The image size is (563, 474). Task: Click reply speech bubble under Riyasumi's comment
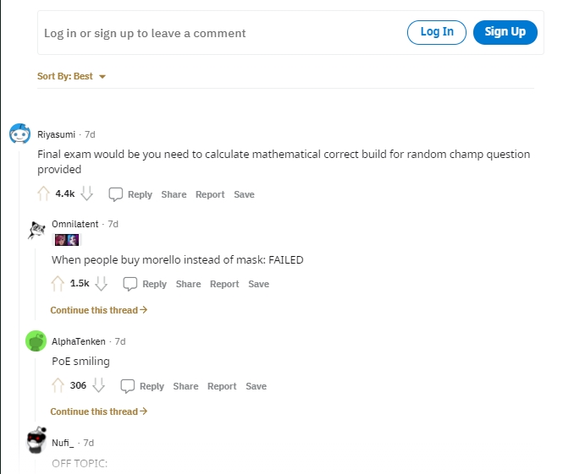[116, 194]
